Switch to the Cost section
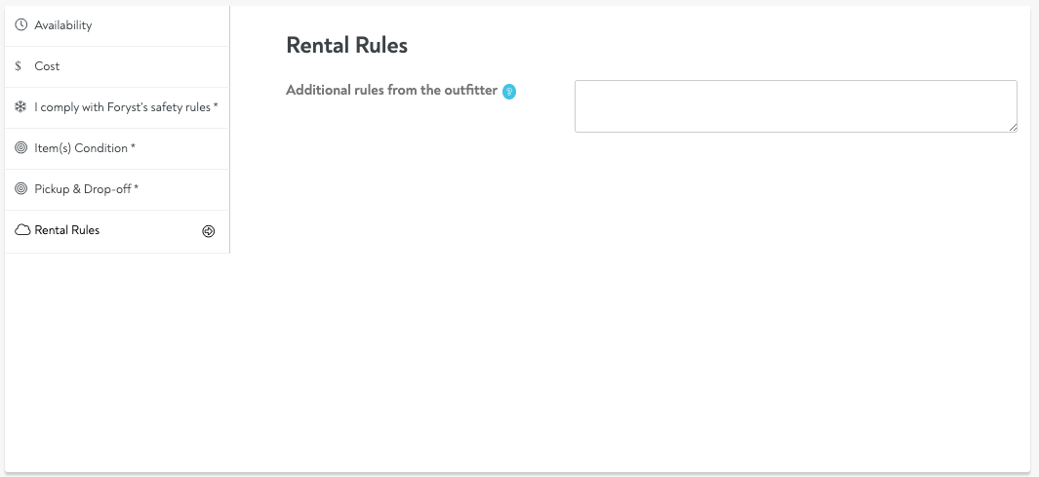 coord(47,66)
